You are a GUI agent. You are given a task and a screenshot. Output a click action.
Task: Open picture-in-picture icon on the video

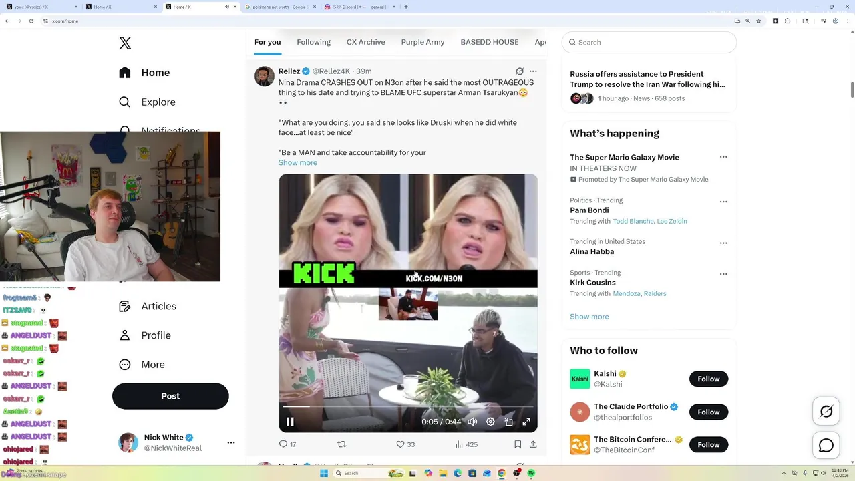[508, 422]
